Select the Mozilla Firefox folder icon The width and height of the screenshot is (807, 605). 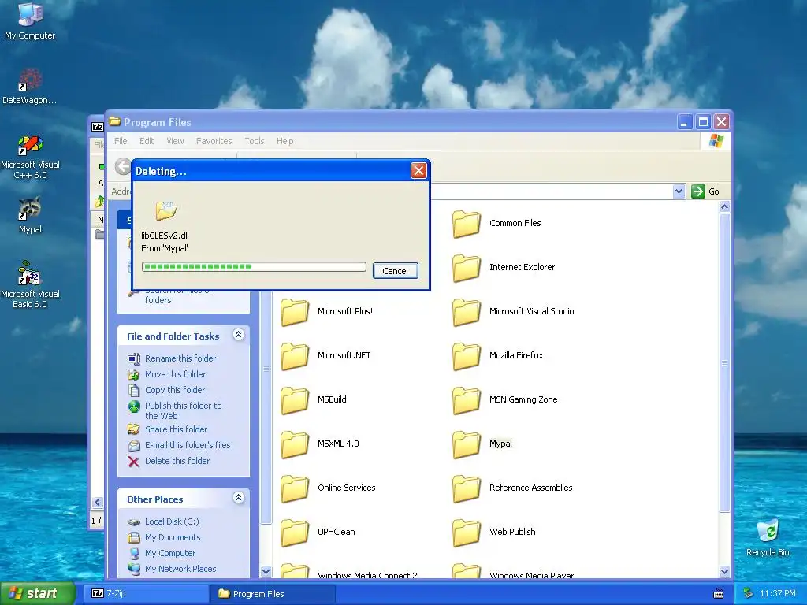(x=467, y=356)
